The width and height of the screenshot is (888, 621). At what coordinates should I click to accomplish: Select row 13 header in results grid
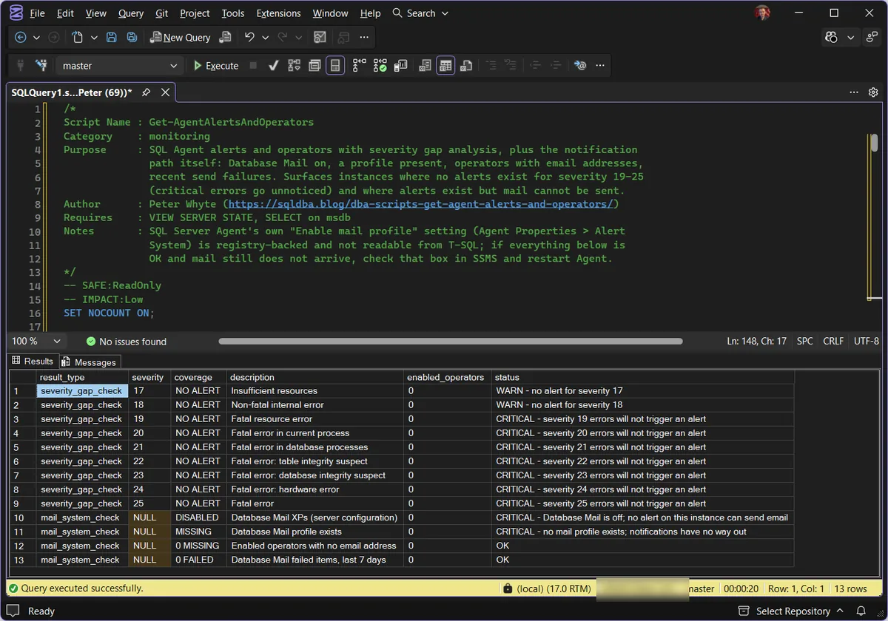point(22,560)
